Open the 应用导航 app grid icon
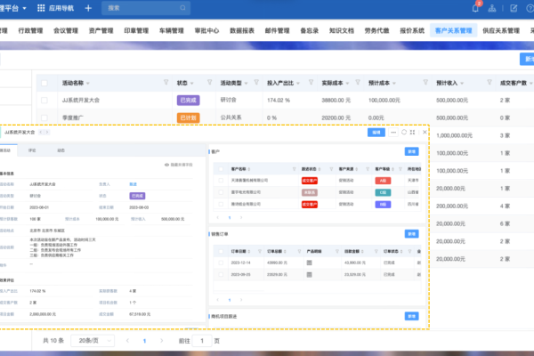The width and height of the screenshot is (534, 356). [41, 8]
